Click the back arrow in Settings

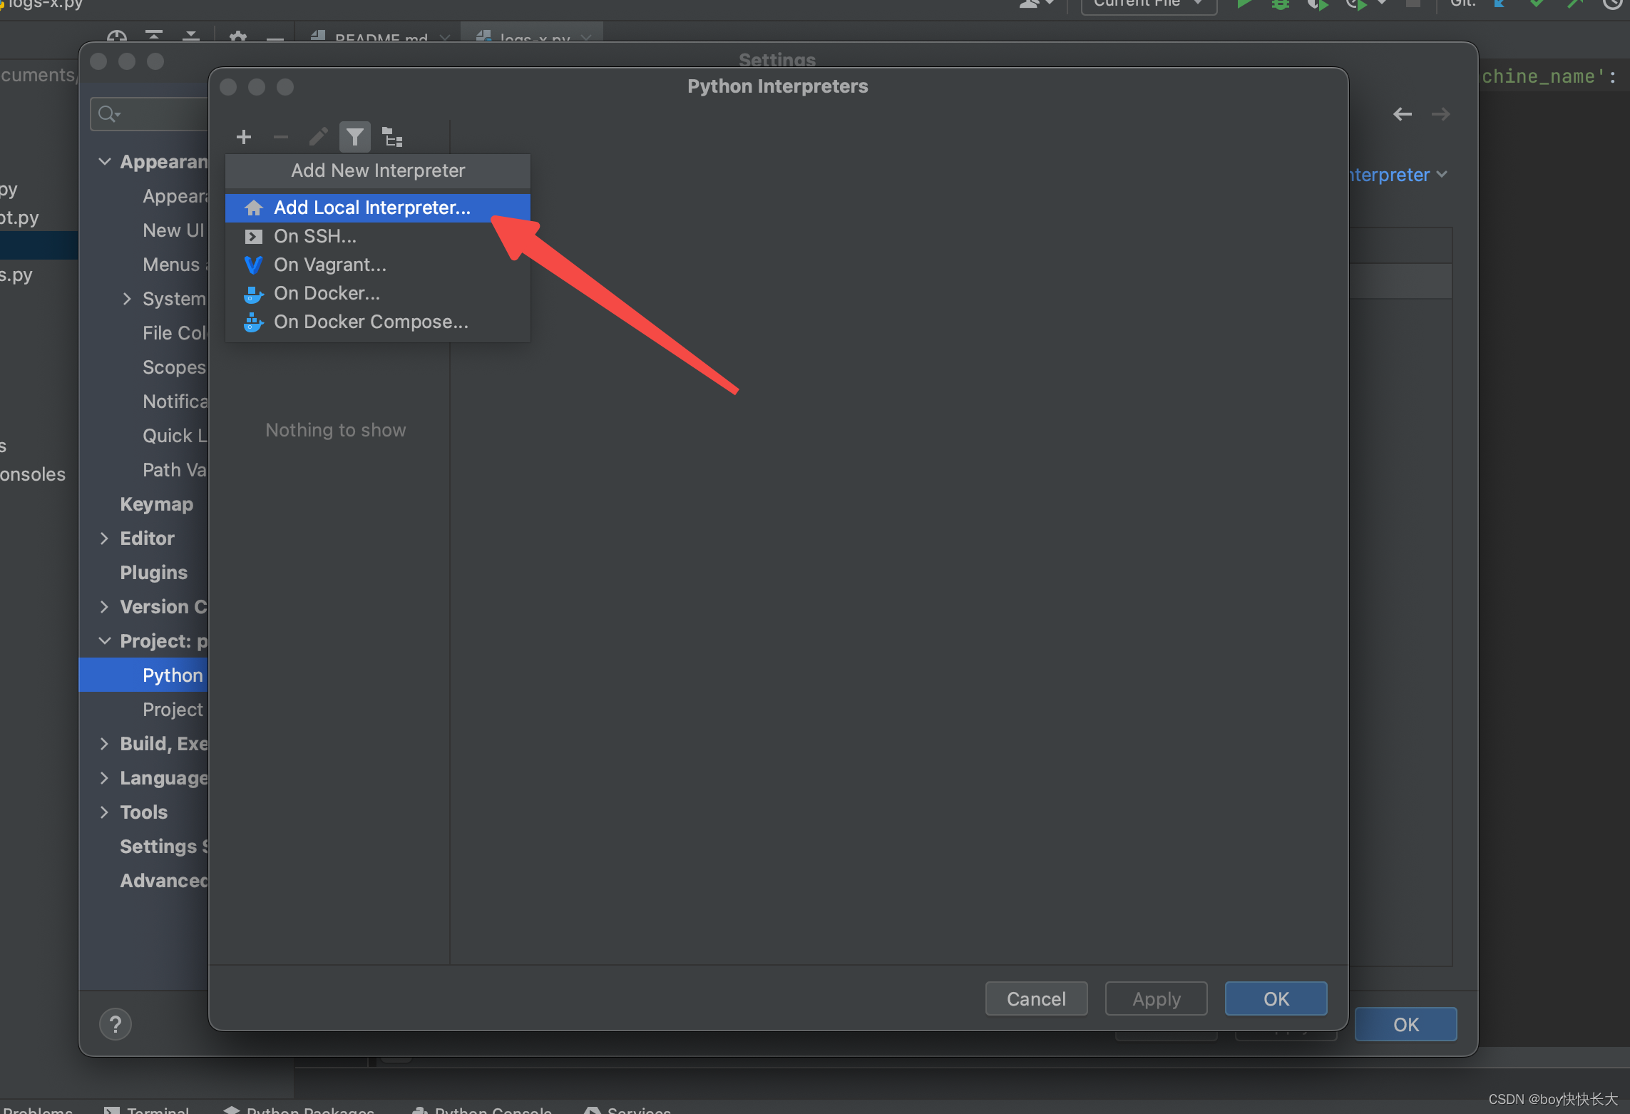tap(1403, 114)
